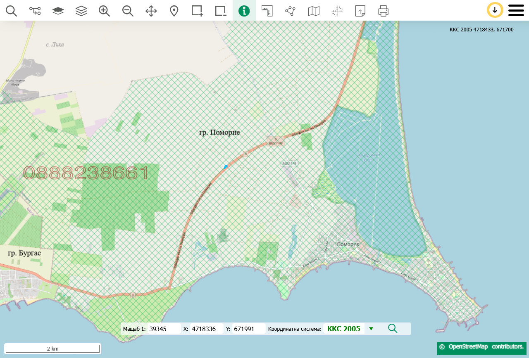
Task: Open the folded map icon
Action: click(x=314, y=11)
